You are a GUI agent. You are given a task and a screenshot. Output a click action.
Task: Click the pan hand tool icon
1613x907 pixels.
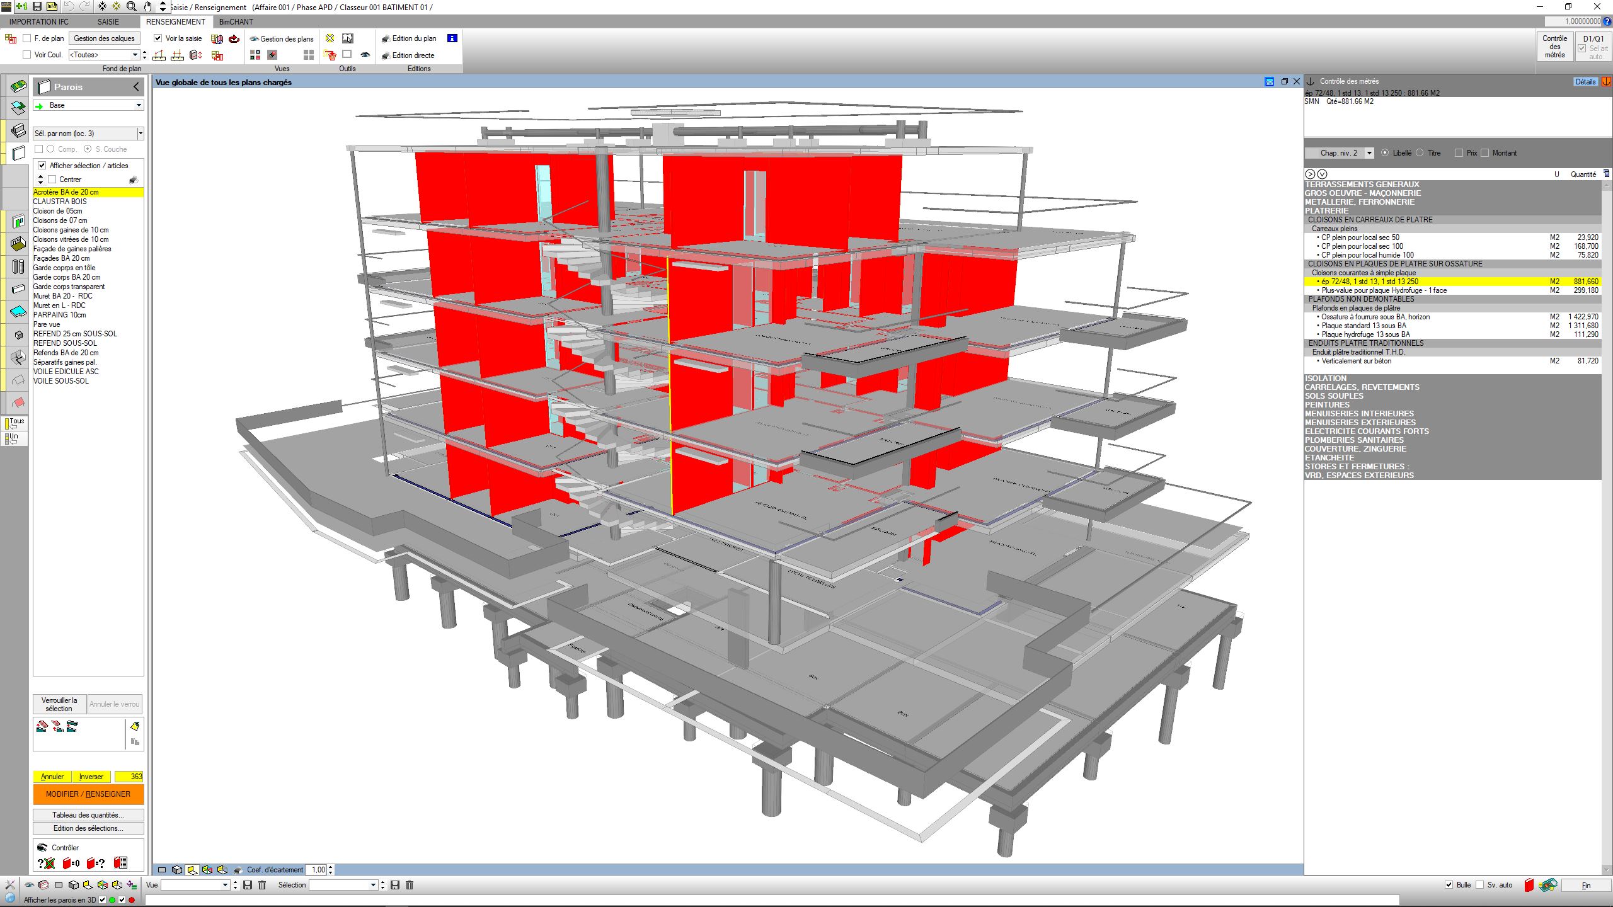[x=147, y=7]
